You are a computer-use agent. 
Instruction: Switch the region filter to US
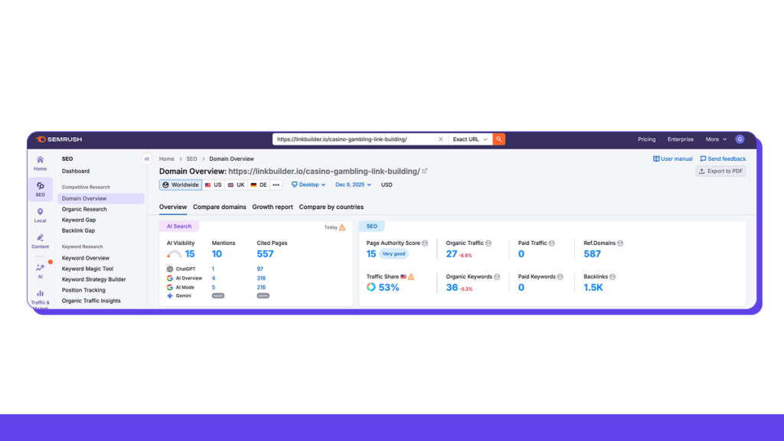coord(213,185)
